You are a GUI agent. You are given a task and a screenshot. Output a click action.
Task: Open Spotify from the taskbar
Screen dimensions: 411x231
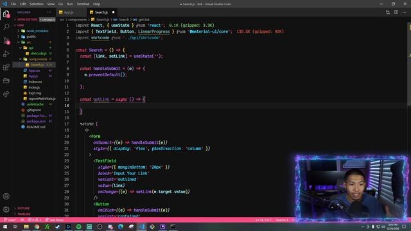pyautogui.click(x=78, y=227)
